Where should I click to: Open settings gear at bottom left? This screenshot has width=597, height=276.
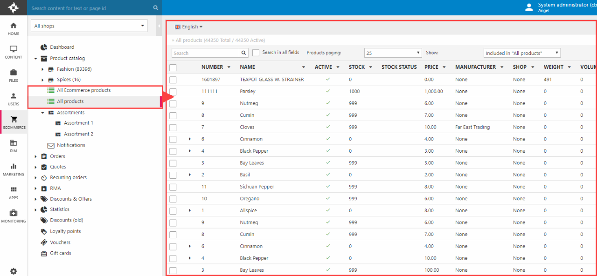[14, 271]
